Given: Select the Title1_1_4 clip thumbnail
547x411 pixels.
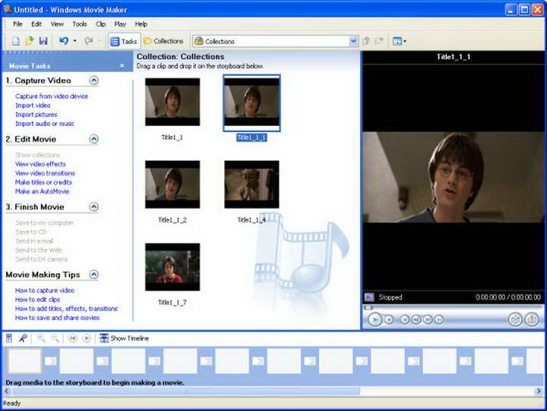Looking at the screenshot, I should (251, 184).
